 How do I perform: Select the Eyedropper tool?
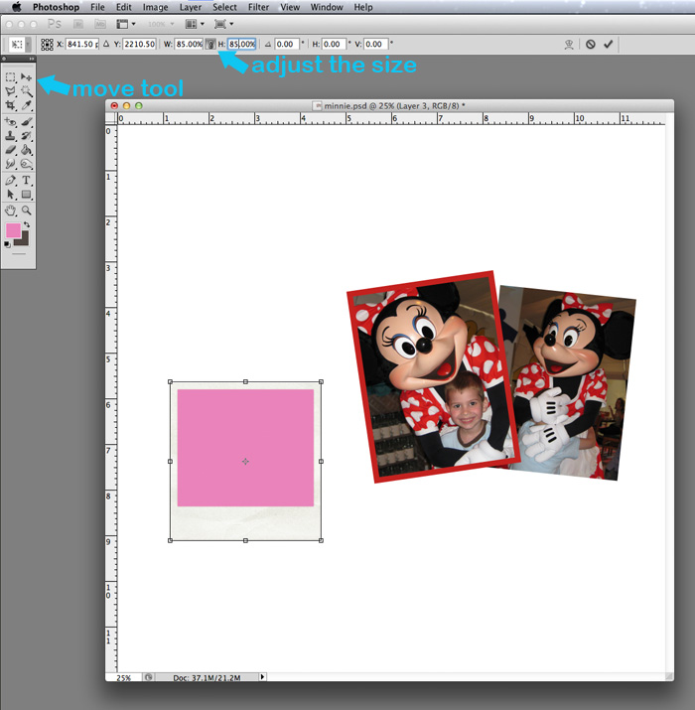pos(26,105)
